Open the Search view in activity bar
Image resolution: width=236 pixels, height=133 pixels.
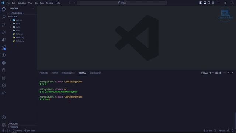(4, 17)
